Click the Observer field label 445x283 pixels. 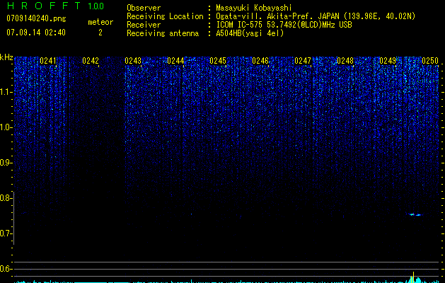(144, 8)
